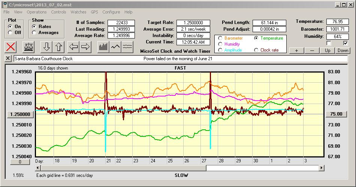The width and height of the screenshot is (356, 187).
Task: Select the Humidity trace radio button
Action: (220, 44)
